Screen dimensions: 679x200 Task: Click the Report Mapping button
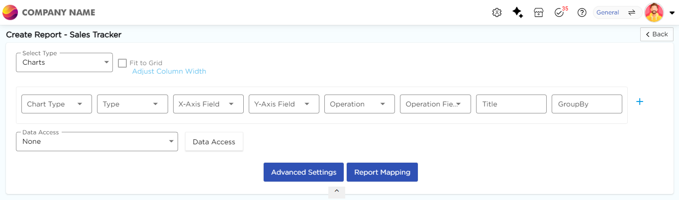pyautogui.click(x=382, y=172)
